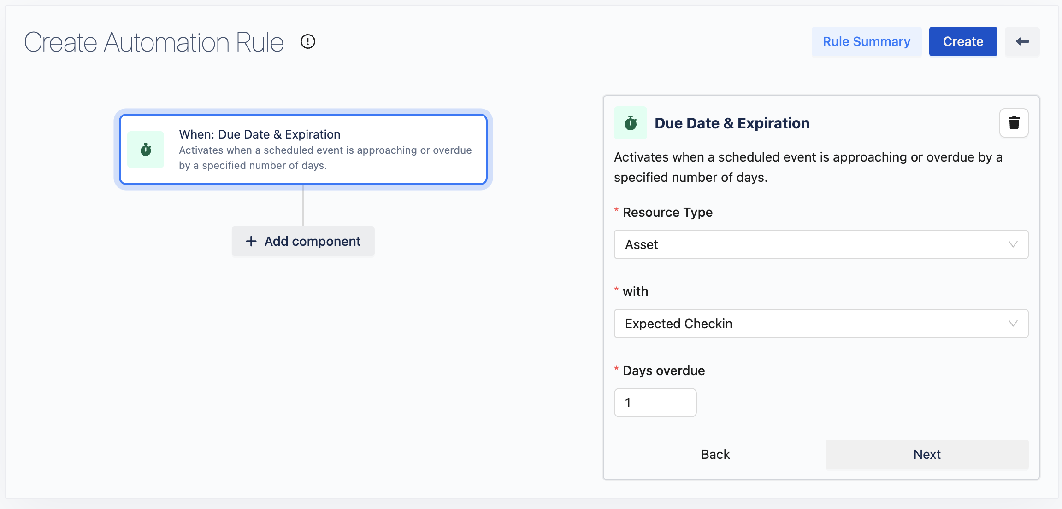Click the trigger card description text

pos(325,158)
